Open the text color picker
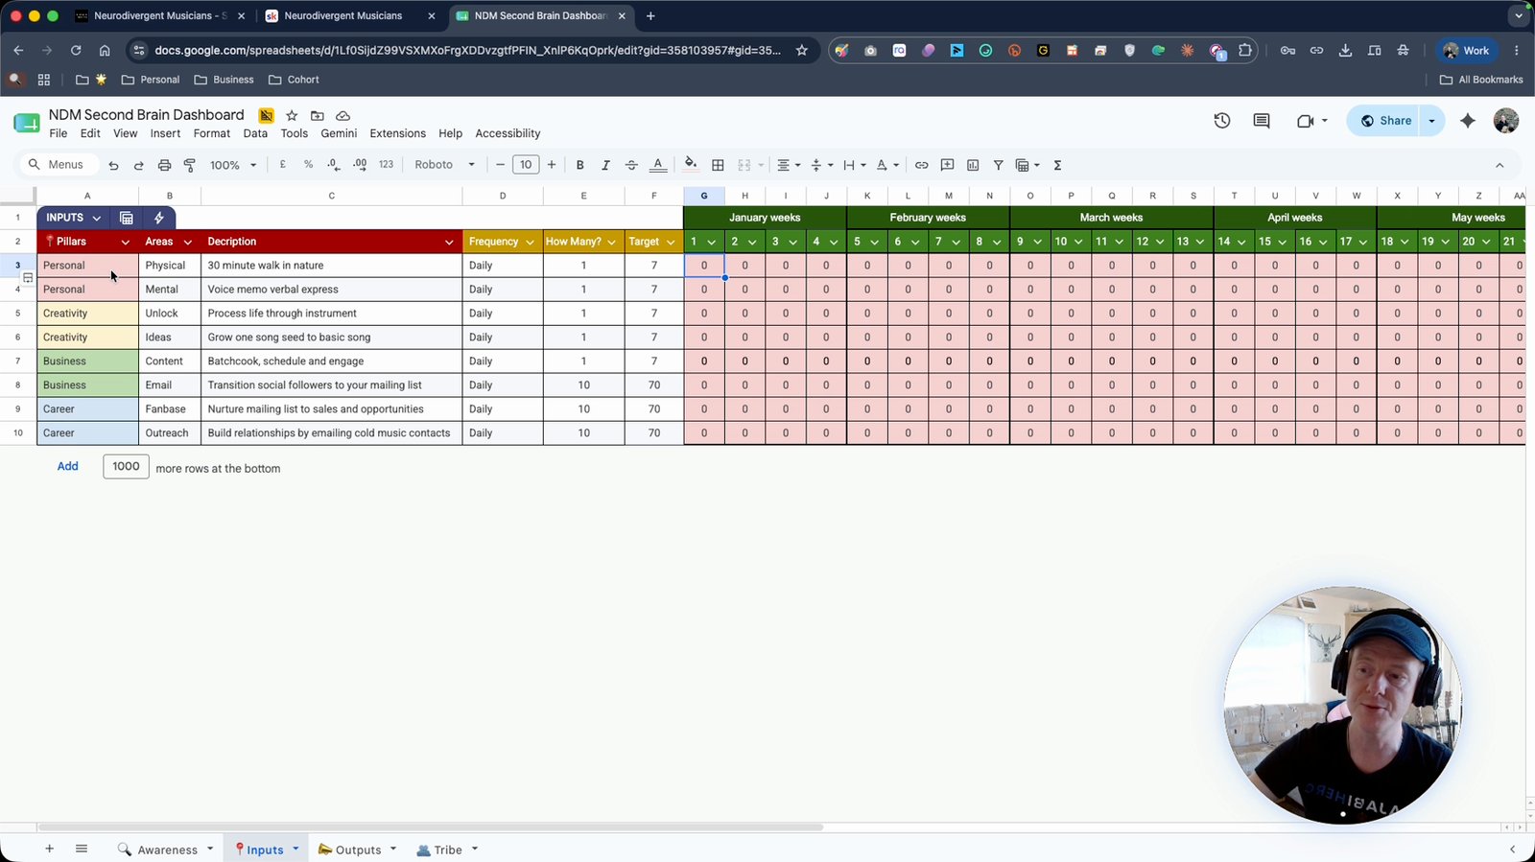 658,165
